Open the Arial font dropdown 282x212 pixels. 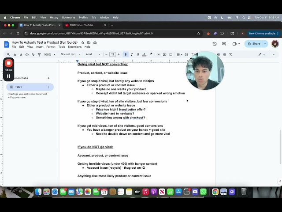[93, 54]
